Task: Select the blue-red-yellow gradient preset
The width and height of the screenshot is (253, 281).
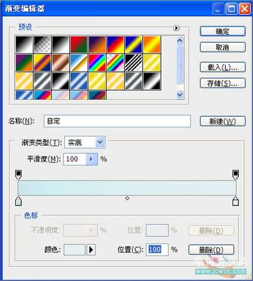Action: coord(115,44)
